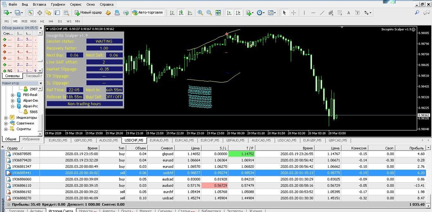The width and height of the screenshot is (432, 212).
Task: Switch timeframe to M30
Action: pos(33,21)
